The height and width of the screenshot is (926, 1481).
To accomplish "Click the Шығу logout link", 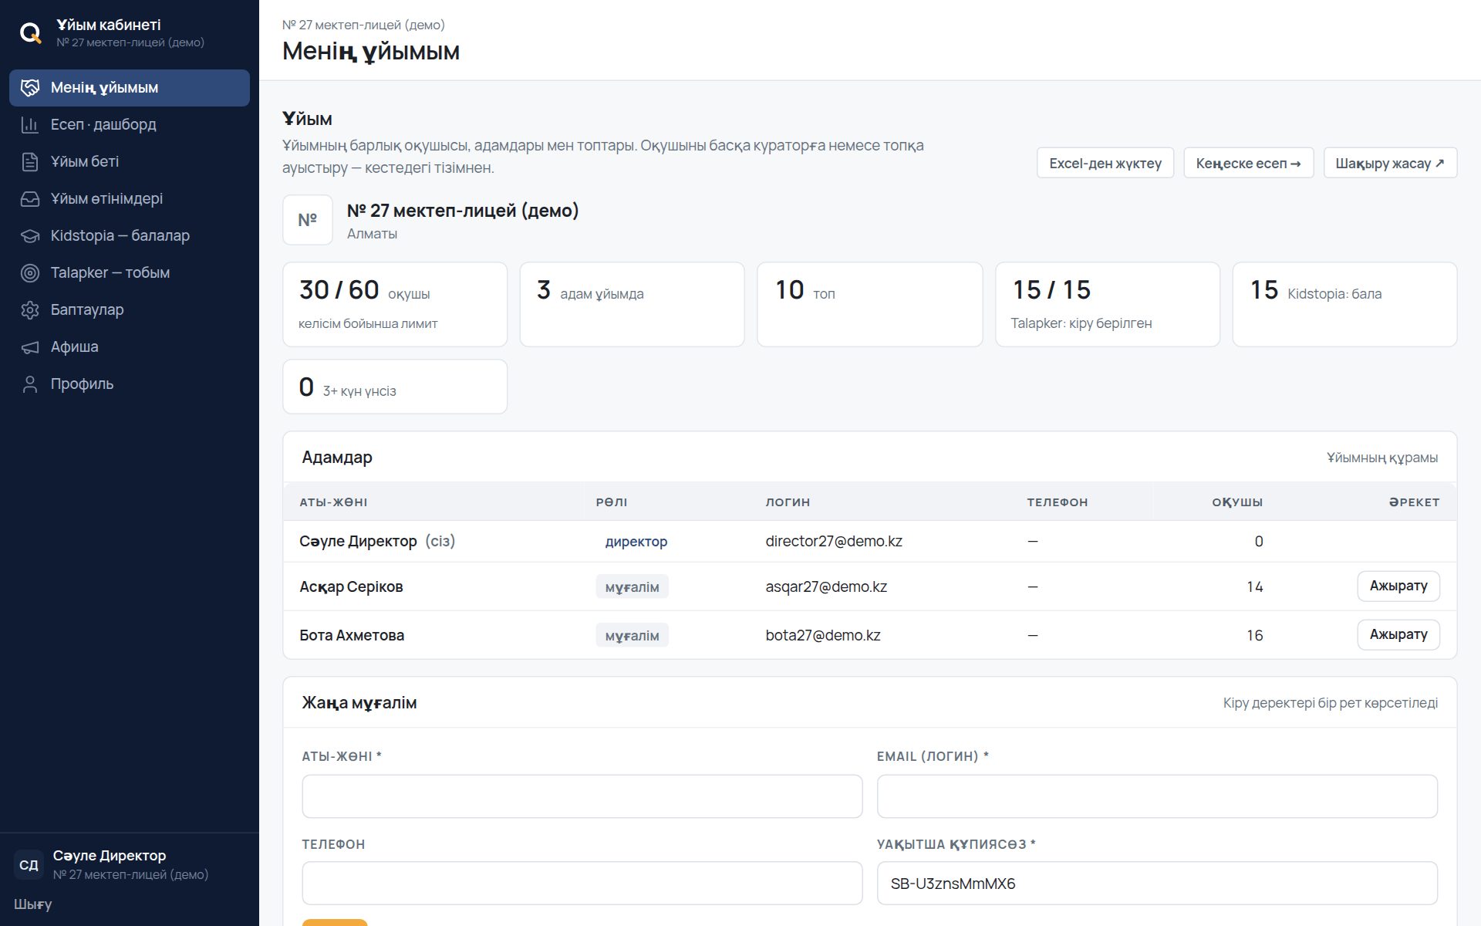I will click(x=33, y=904).
